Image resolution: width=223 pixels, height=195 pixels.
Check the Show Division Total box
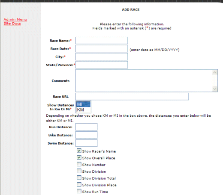click(x=79, y=177)
